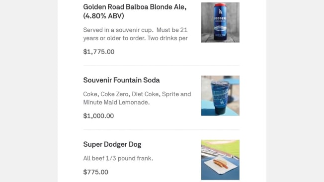This screenshot has width=324, height=182.
Task: Click the All beef 1/3 pound frank text
Action: click(x=118, y=158)
